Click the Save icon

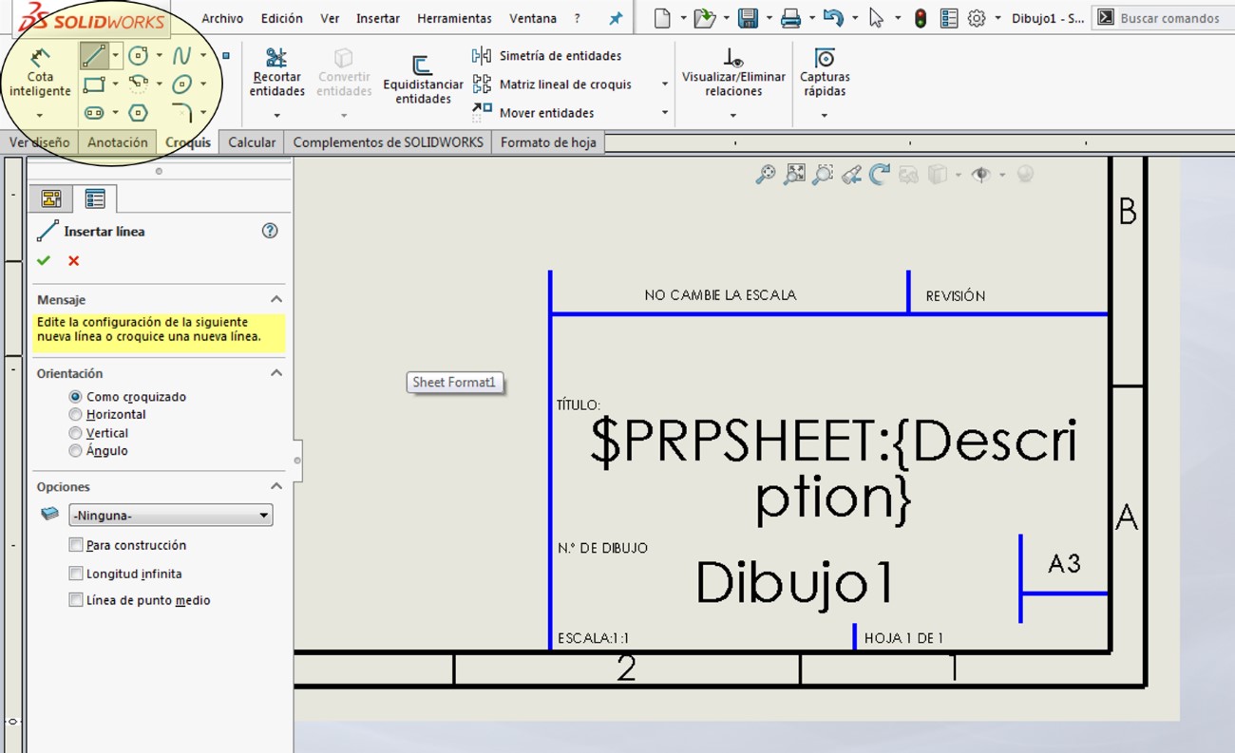(x=748, y=18)
